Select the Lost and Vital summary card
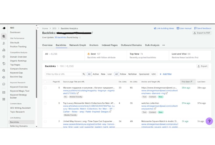Viewport: 215px width, 145px height. coord(190,55)
